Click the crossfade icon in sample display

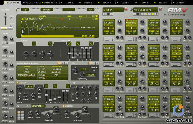93,19
